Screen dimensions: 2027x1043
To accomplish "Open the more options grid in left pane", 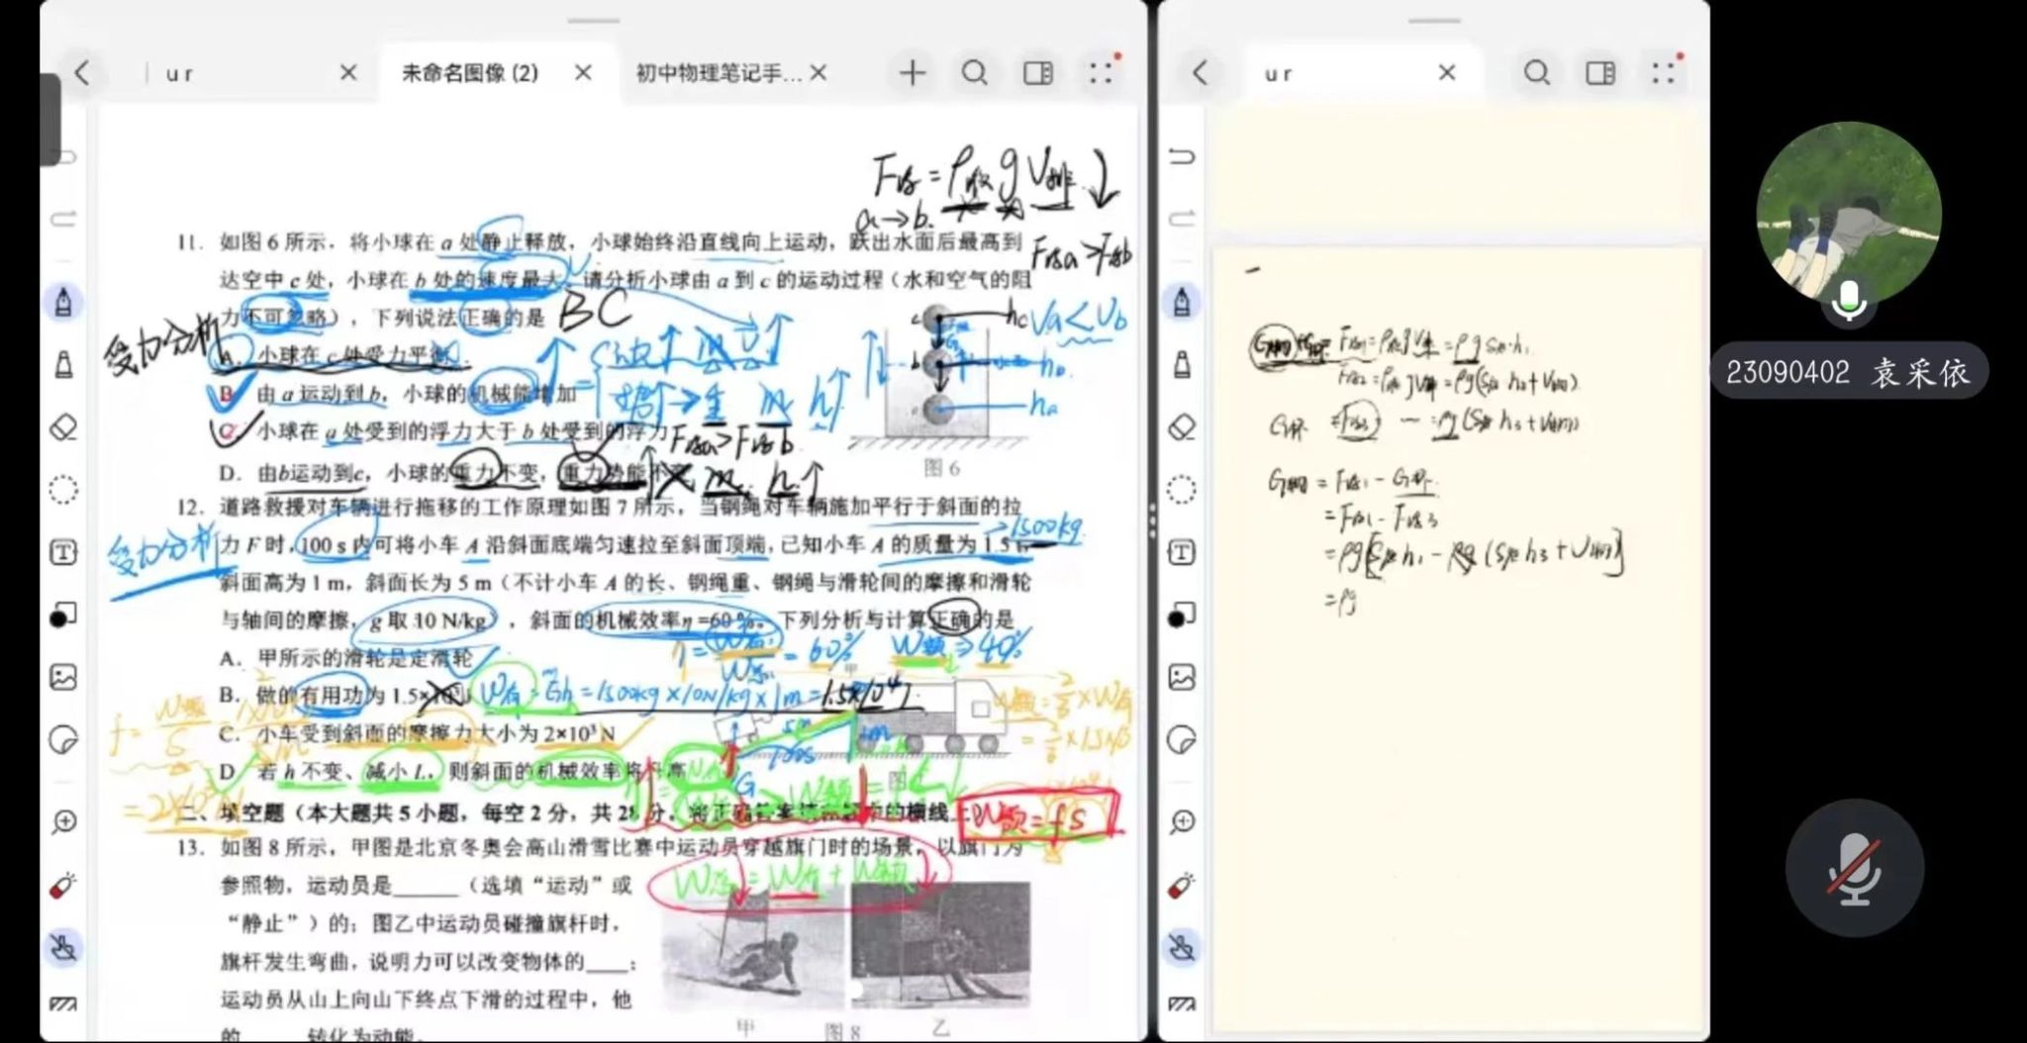I will (x=1102, y=72).
